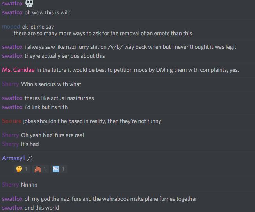Click Sherry's name beside 'Who's serious with what'
255x212 pixels.
pyautogui.click(x=11, y=84)
